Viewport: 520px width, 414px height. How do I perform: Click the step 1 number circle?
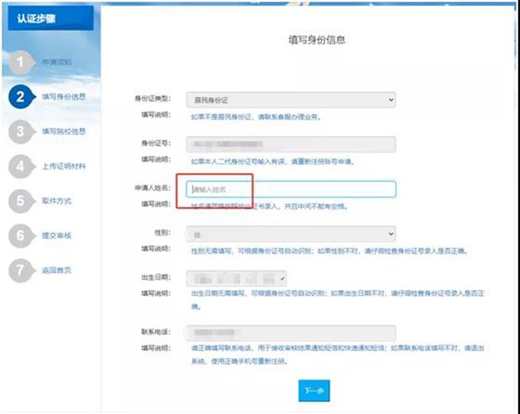(20, 62)
